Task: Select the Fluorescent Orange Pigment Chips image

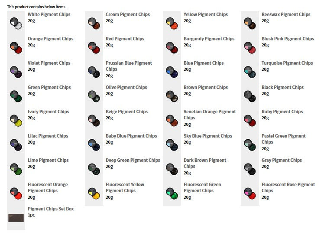Action: pos(16,193)
